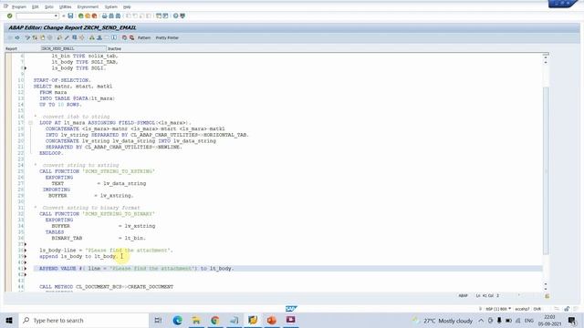The image size is (584, 328).
Task: Show hidden system tray icons chevron
Action: pos(481,321)
